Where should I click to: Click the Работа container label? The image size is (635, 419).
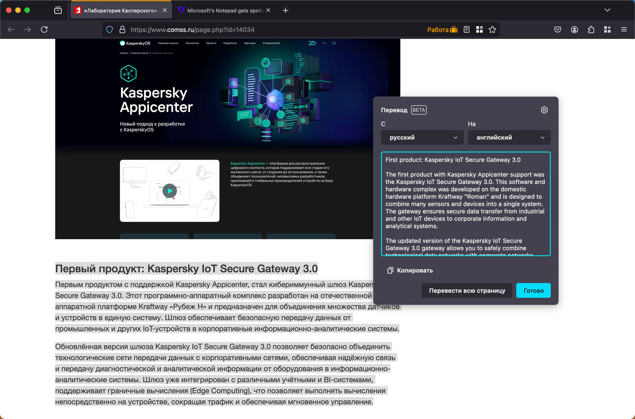click(x=442, y=30)
